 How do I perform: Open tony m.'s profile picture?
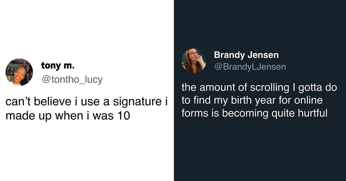tap(19, 72)
